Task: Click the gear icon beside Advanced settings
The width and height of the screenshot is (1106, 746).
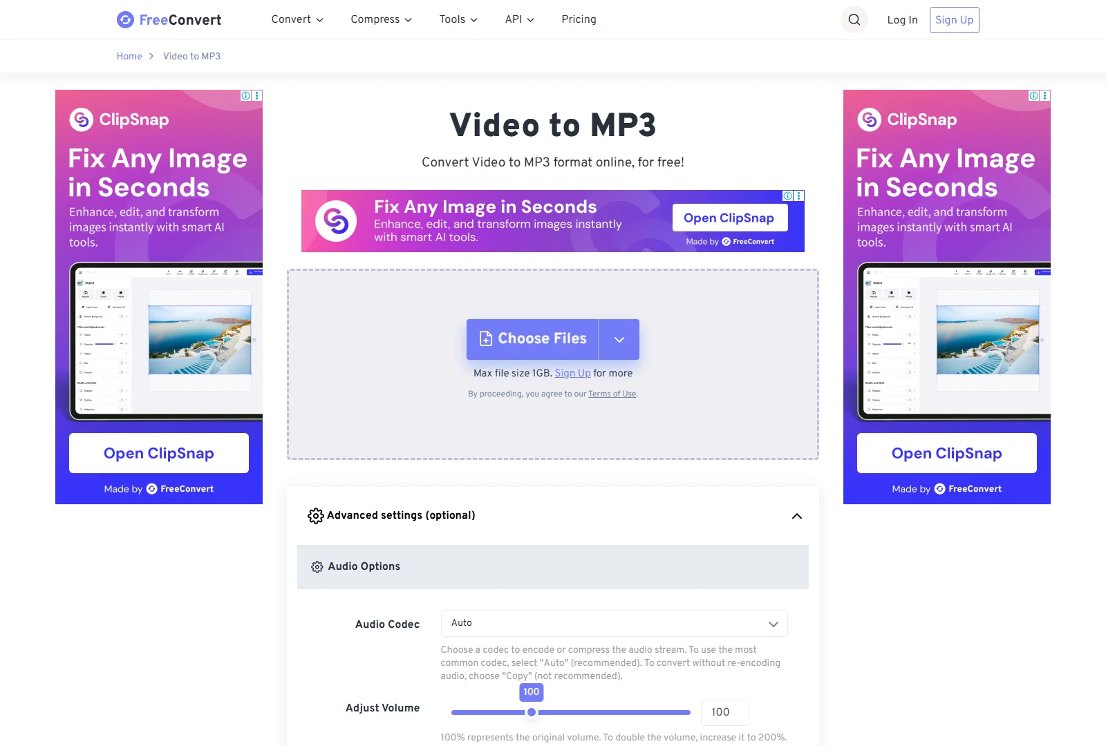Action: [x=315, y=516]
